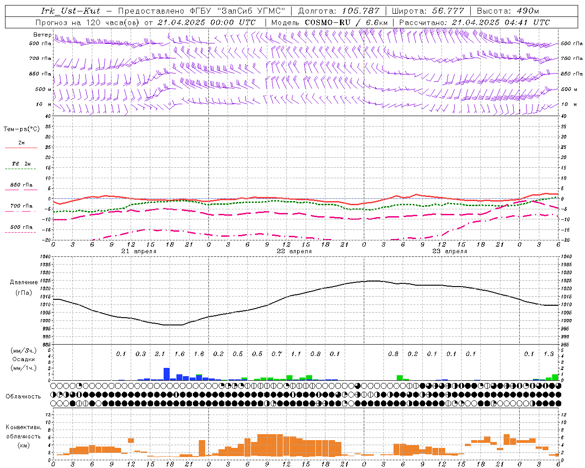Click the forecast length 'Прогноз на 120 часа(ов)'
Image resolution: width=585 pixels, height=468 pixels.
click(88, 22)
